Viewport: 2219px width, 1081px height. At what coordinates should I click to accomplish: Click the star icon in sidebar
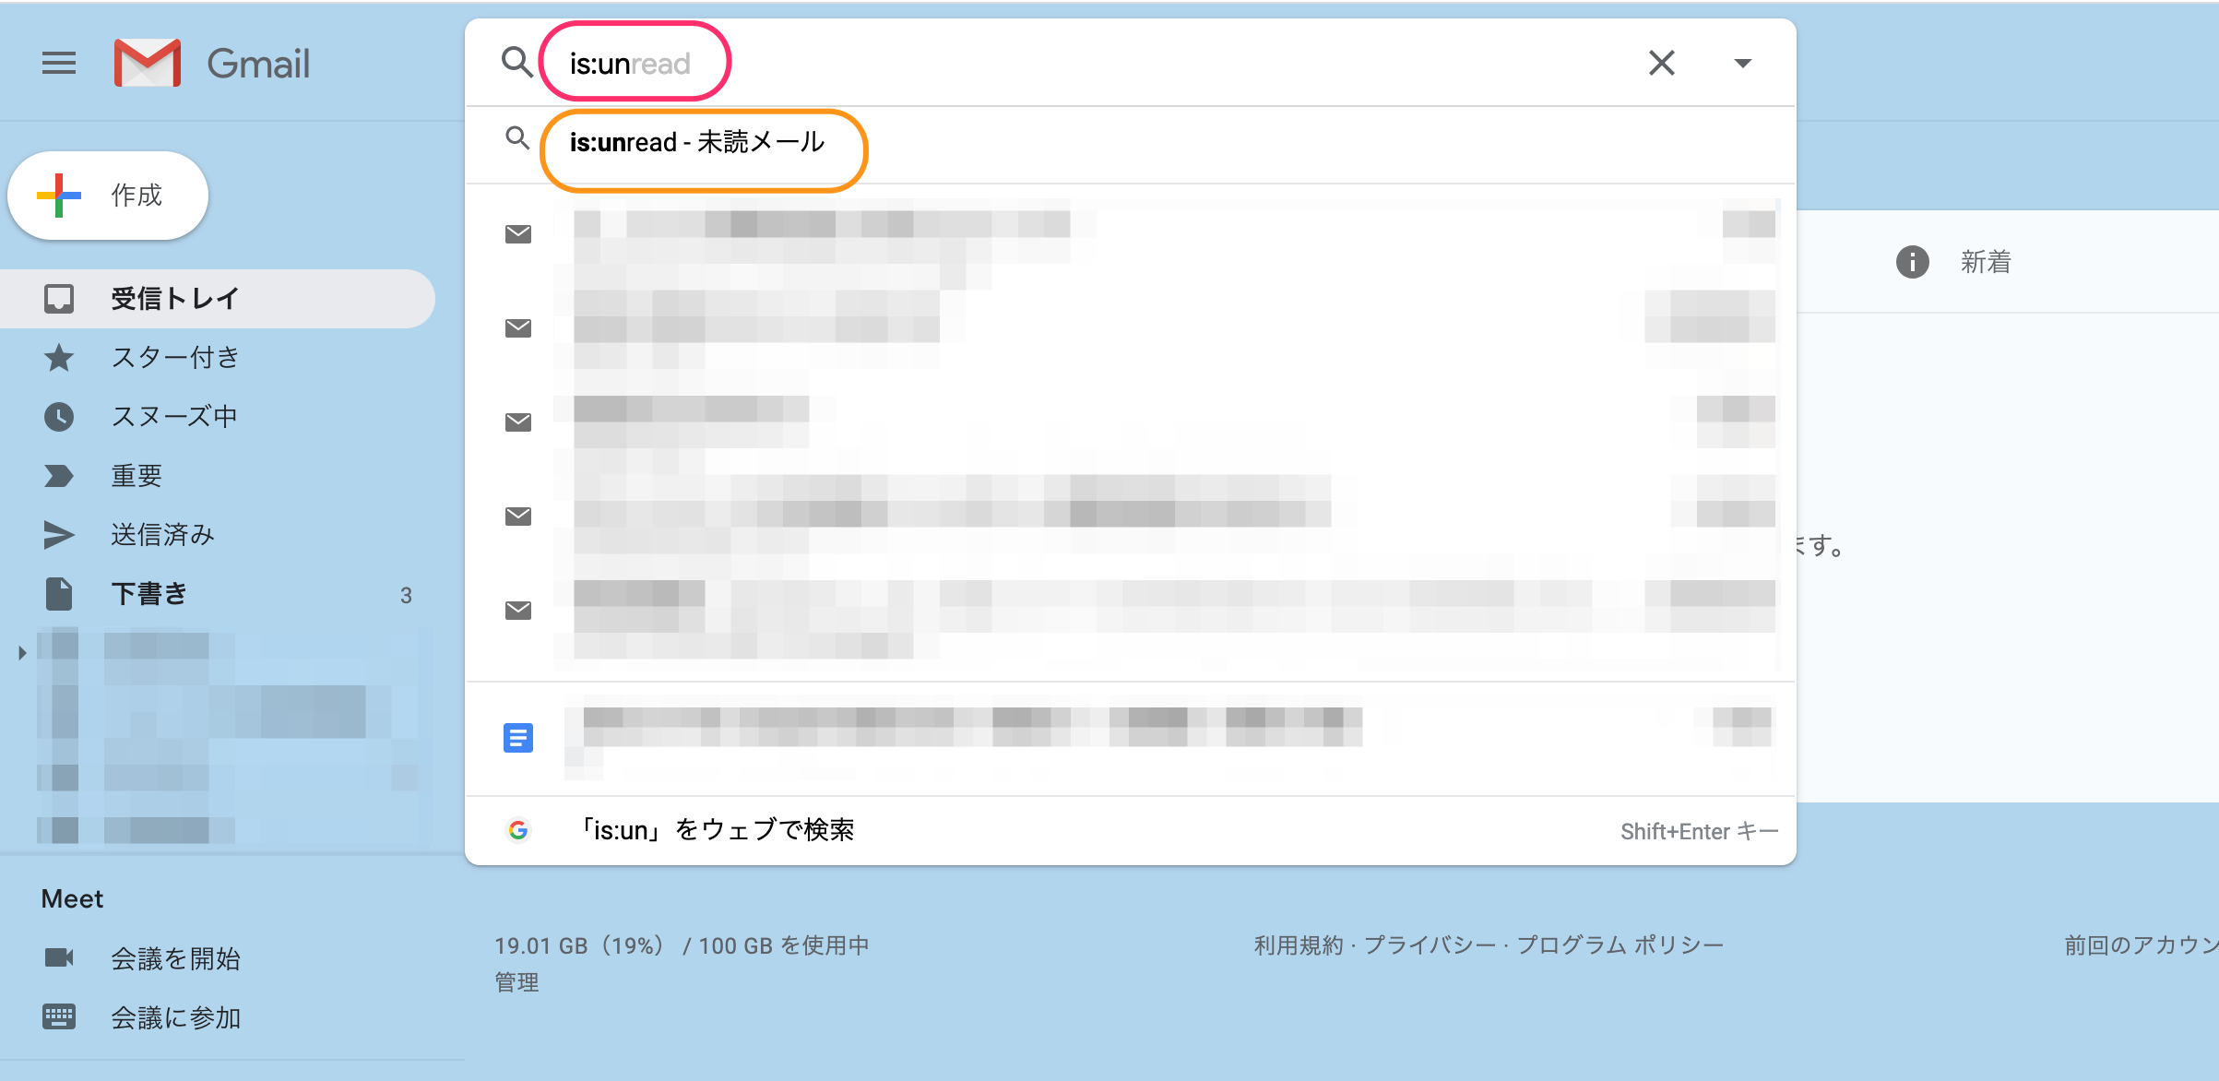pyautogui.click(x=59, y=357)
